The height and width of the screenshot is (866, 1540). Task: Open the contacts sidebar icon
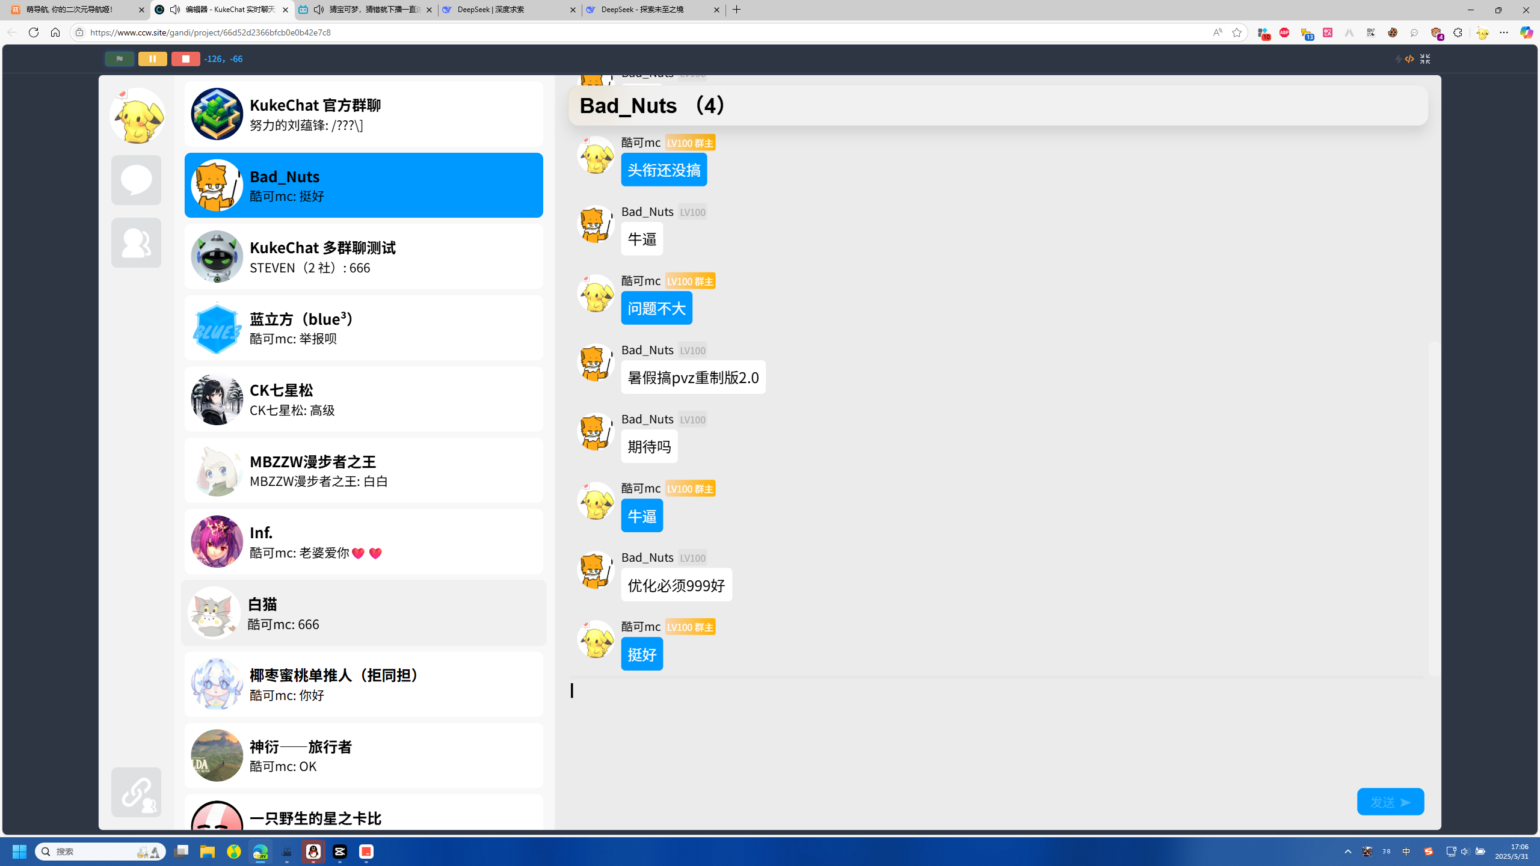click(x=136, y=242)
